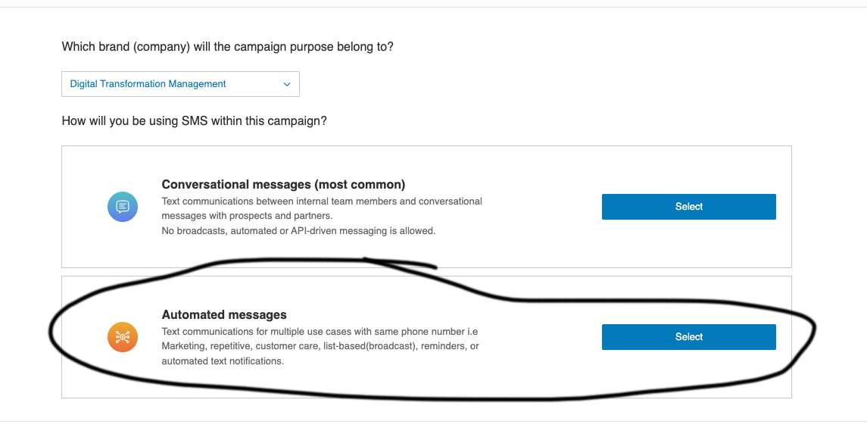This screenshot has height=431, width=867.
Task: Click the blue chat bubble Conversational messages icon
Action: pos(122,207)
